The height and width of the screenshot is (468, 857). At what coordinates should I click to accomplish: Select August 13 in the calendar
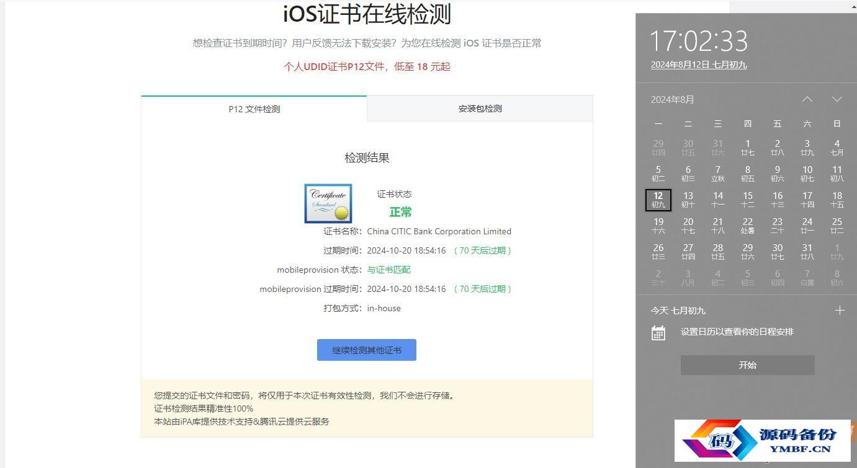coord(688,200)
